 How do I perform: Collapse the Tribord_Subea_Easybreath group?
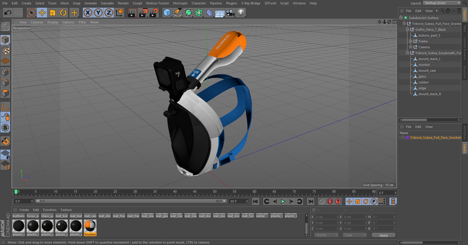407,53
